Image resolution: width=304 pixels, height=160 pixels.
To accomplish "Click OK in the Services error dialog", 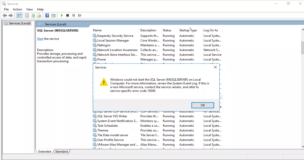I will coord(202,105).
